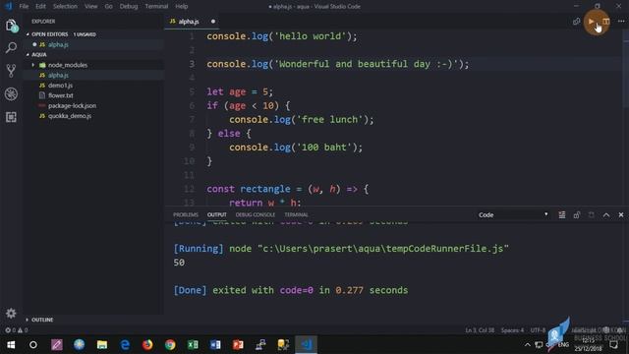Screen dimensions: 629x354
Task: Click the Ln, Col cursor position indicator
Action: click(x=480, y=330)
